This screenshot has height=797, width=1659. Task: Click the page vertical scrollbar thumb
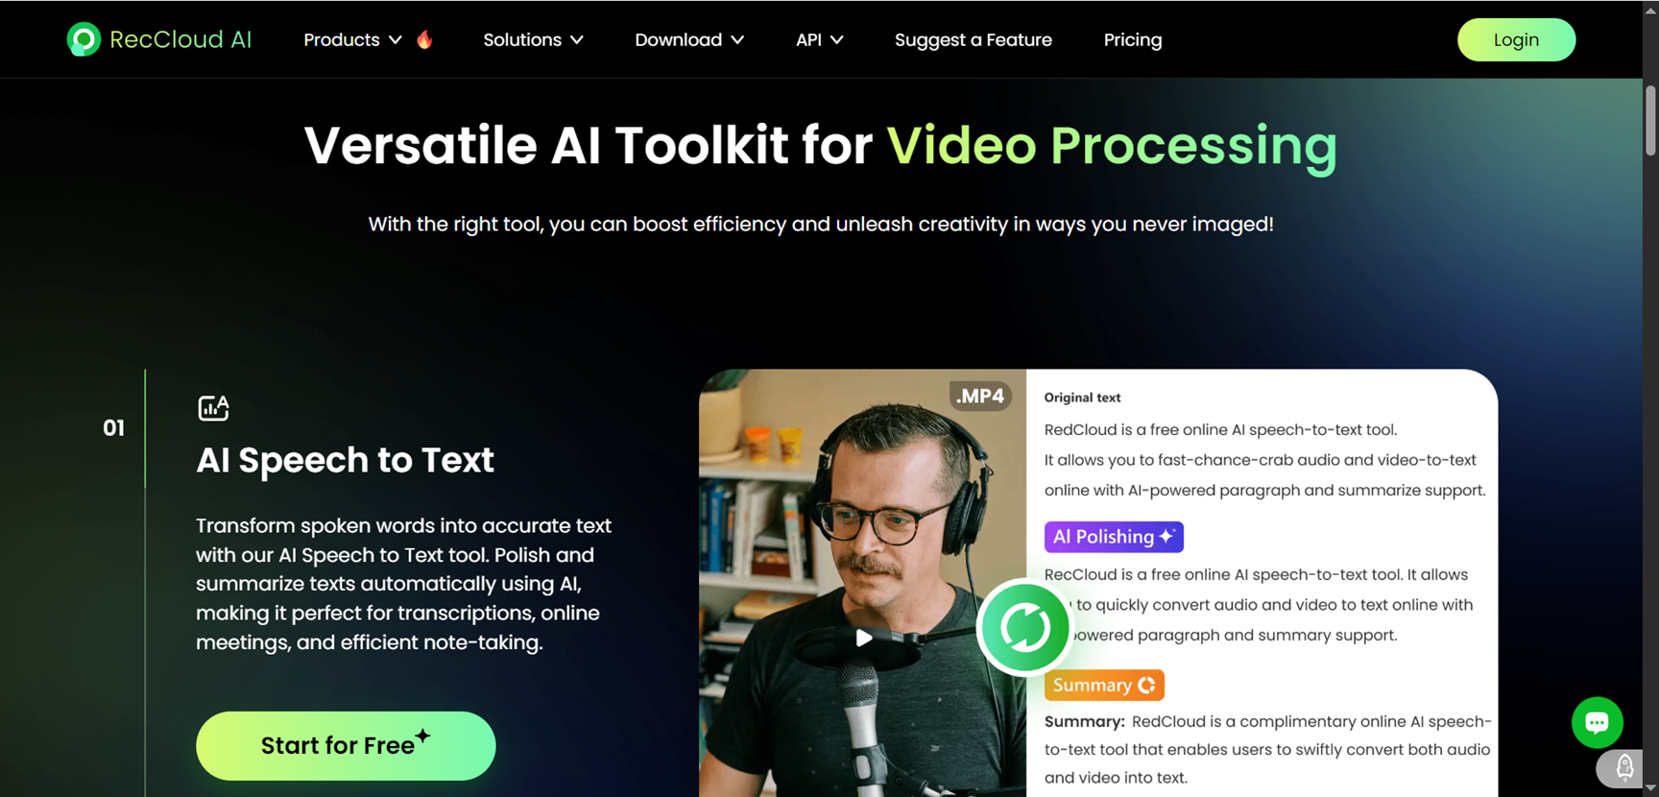(1650, 120)
